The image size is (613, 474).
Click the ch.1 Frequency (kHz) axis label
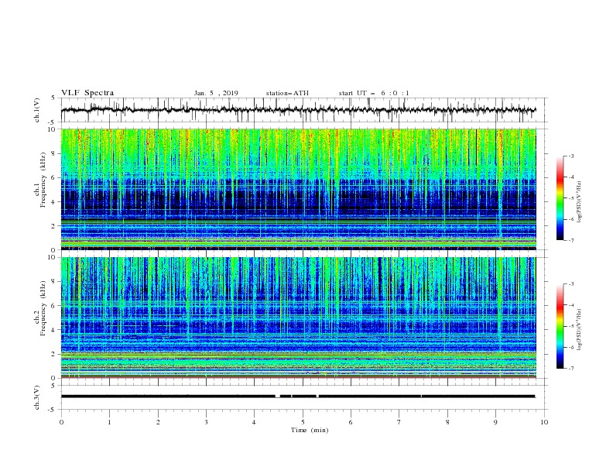[40, 189]
